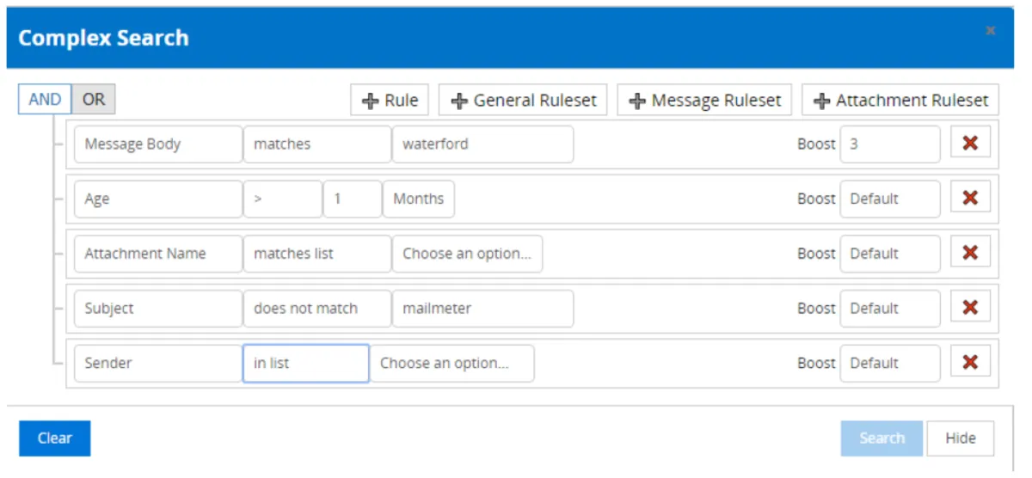Toggle the AND condition
The height and width of the screenshot is (478, 1032).
(45, 100)
